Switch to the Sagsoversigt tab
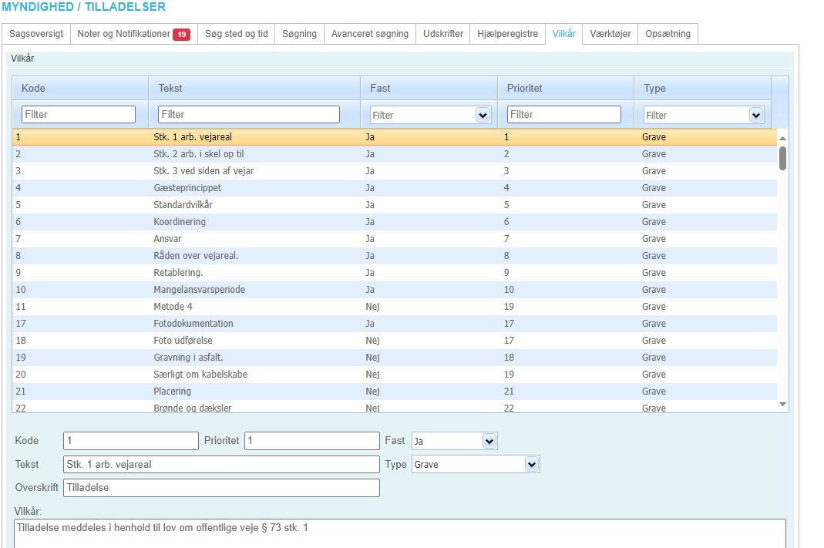 point(36,34)
